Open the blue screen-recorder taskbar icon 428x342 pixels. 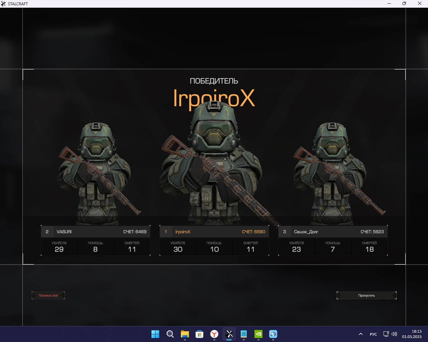pos(273,334)
